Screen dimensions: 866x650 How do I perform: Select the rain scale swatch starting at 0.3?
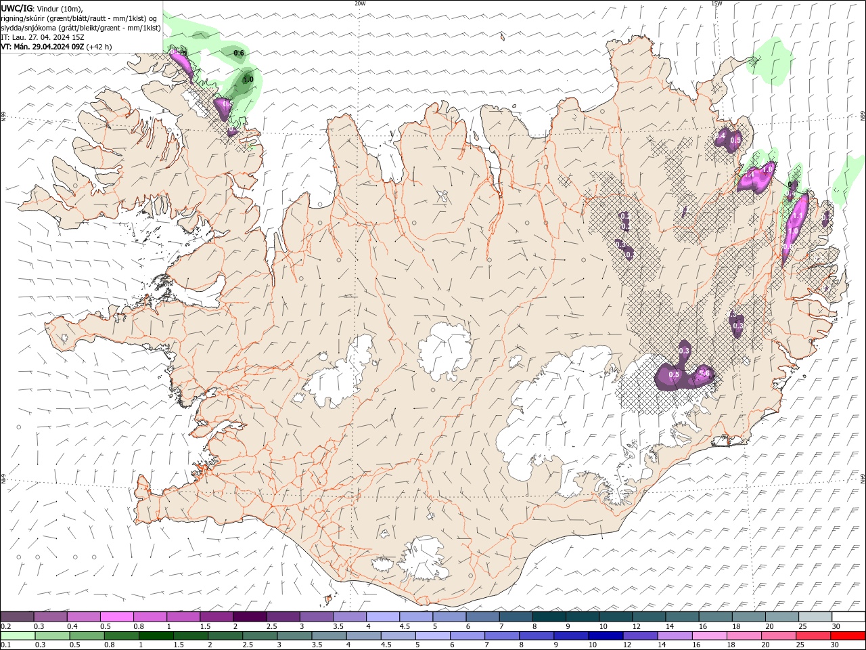point(53,636)
